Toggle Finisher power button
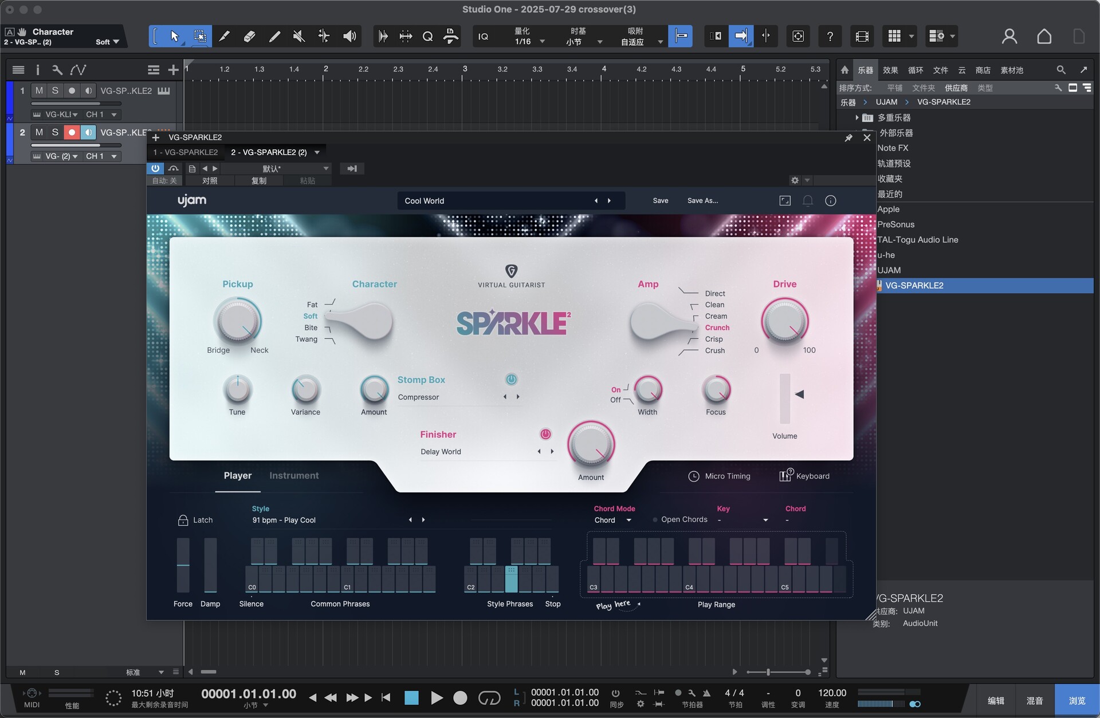 click(x=545, y=434)
